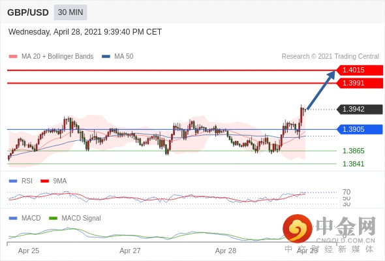Click the GBP/USD pair title
385x261 pixels.
tap(28, 12)
